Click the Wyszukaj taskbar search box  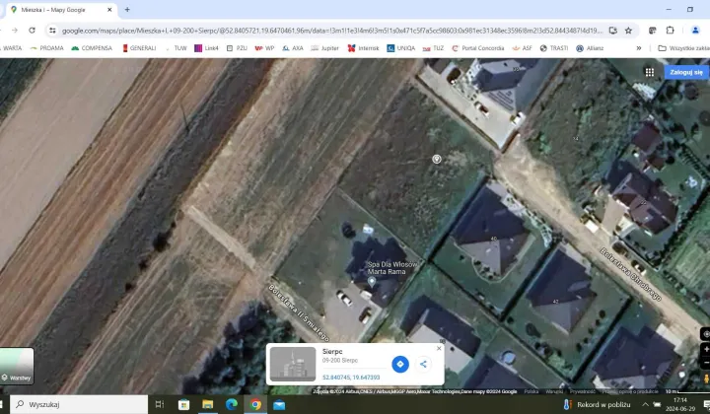click(x=79, y=404)
